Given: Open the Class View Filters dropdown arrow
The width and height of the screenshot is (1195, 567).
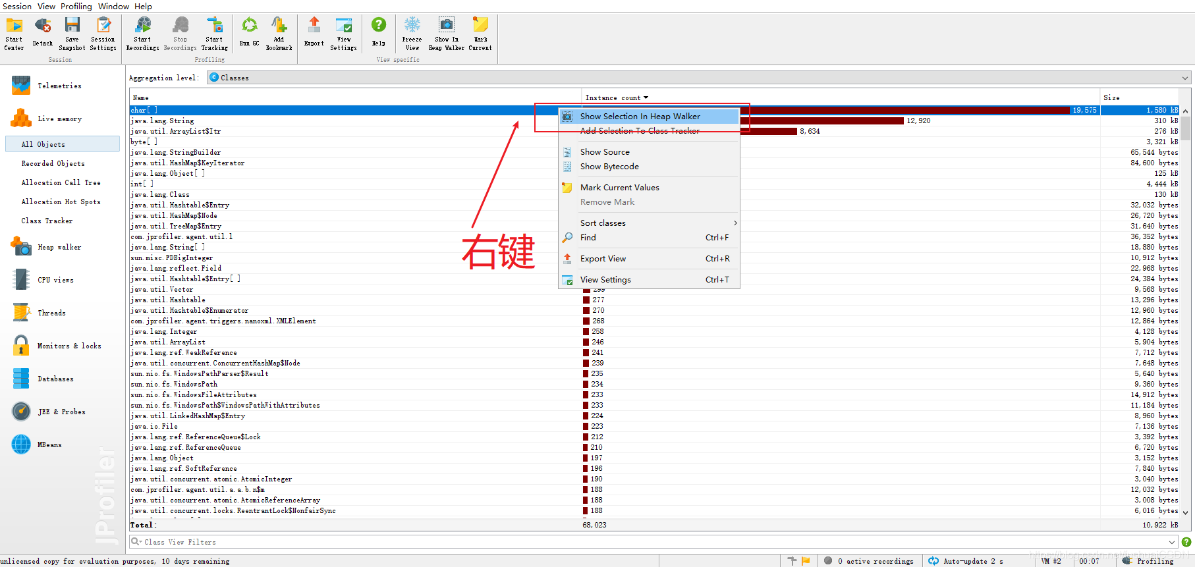Looking at the screenshot, I should (1171, 542).
